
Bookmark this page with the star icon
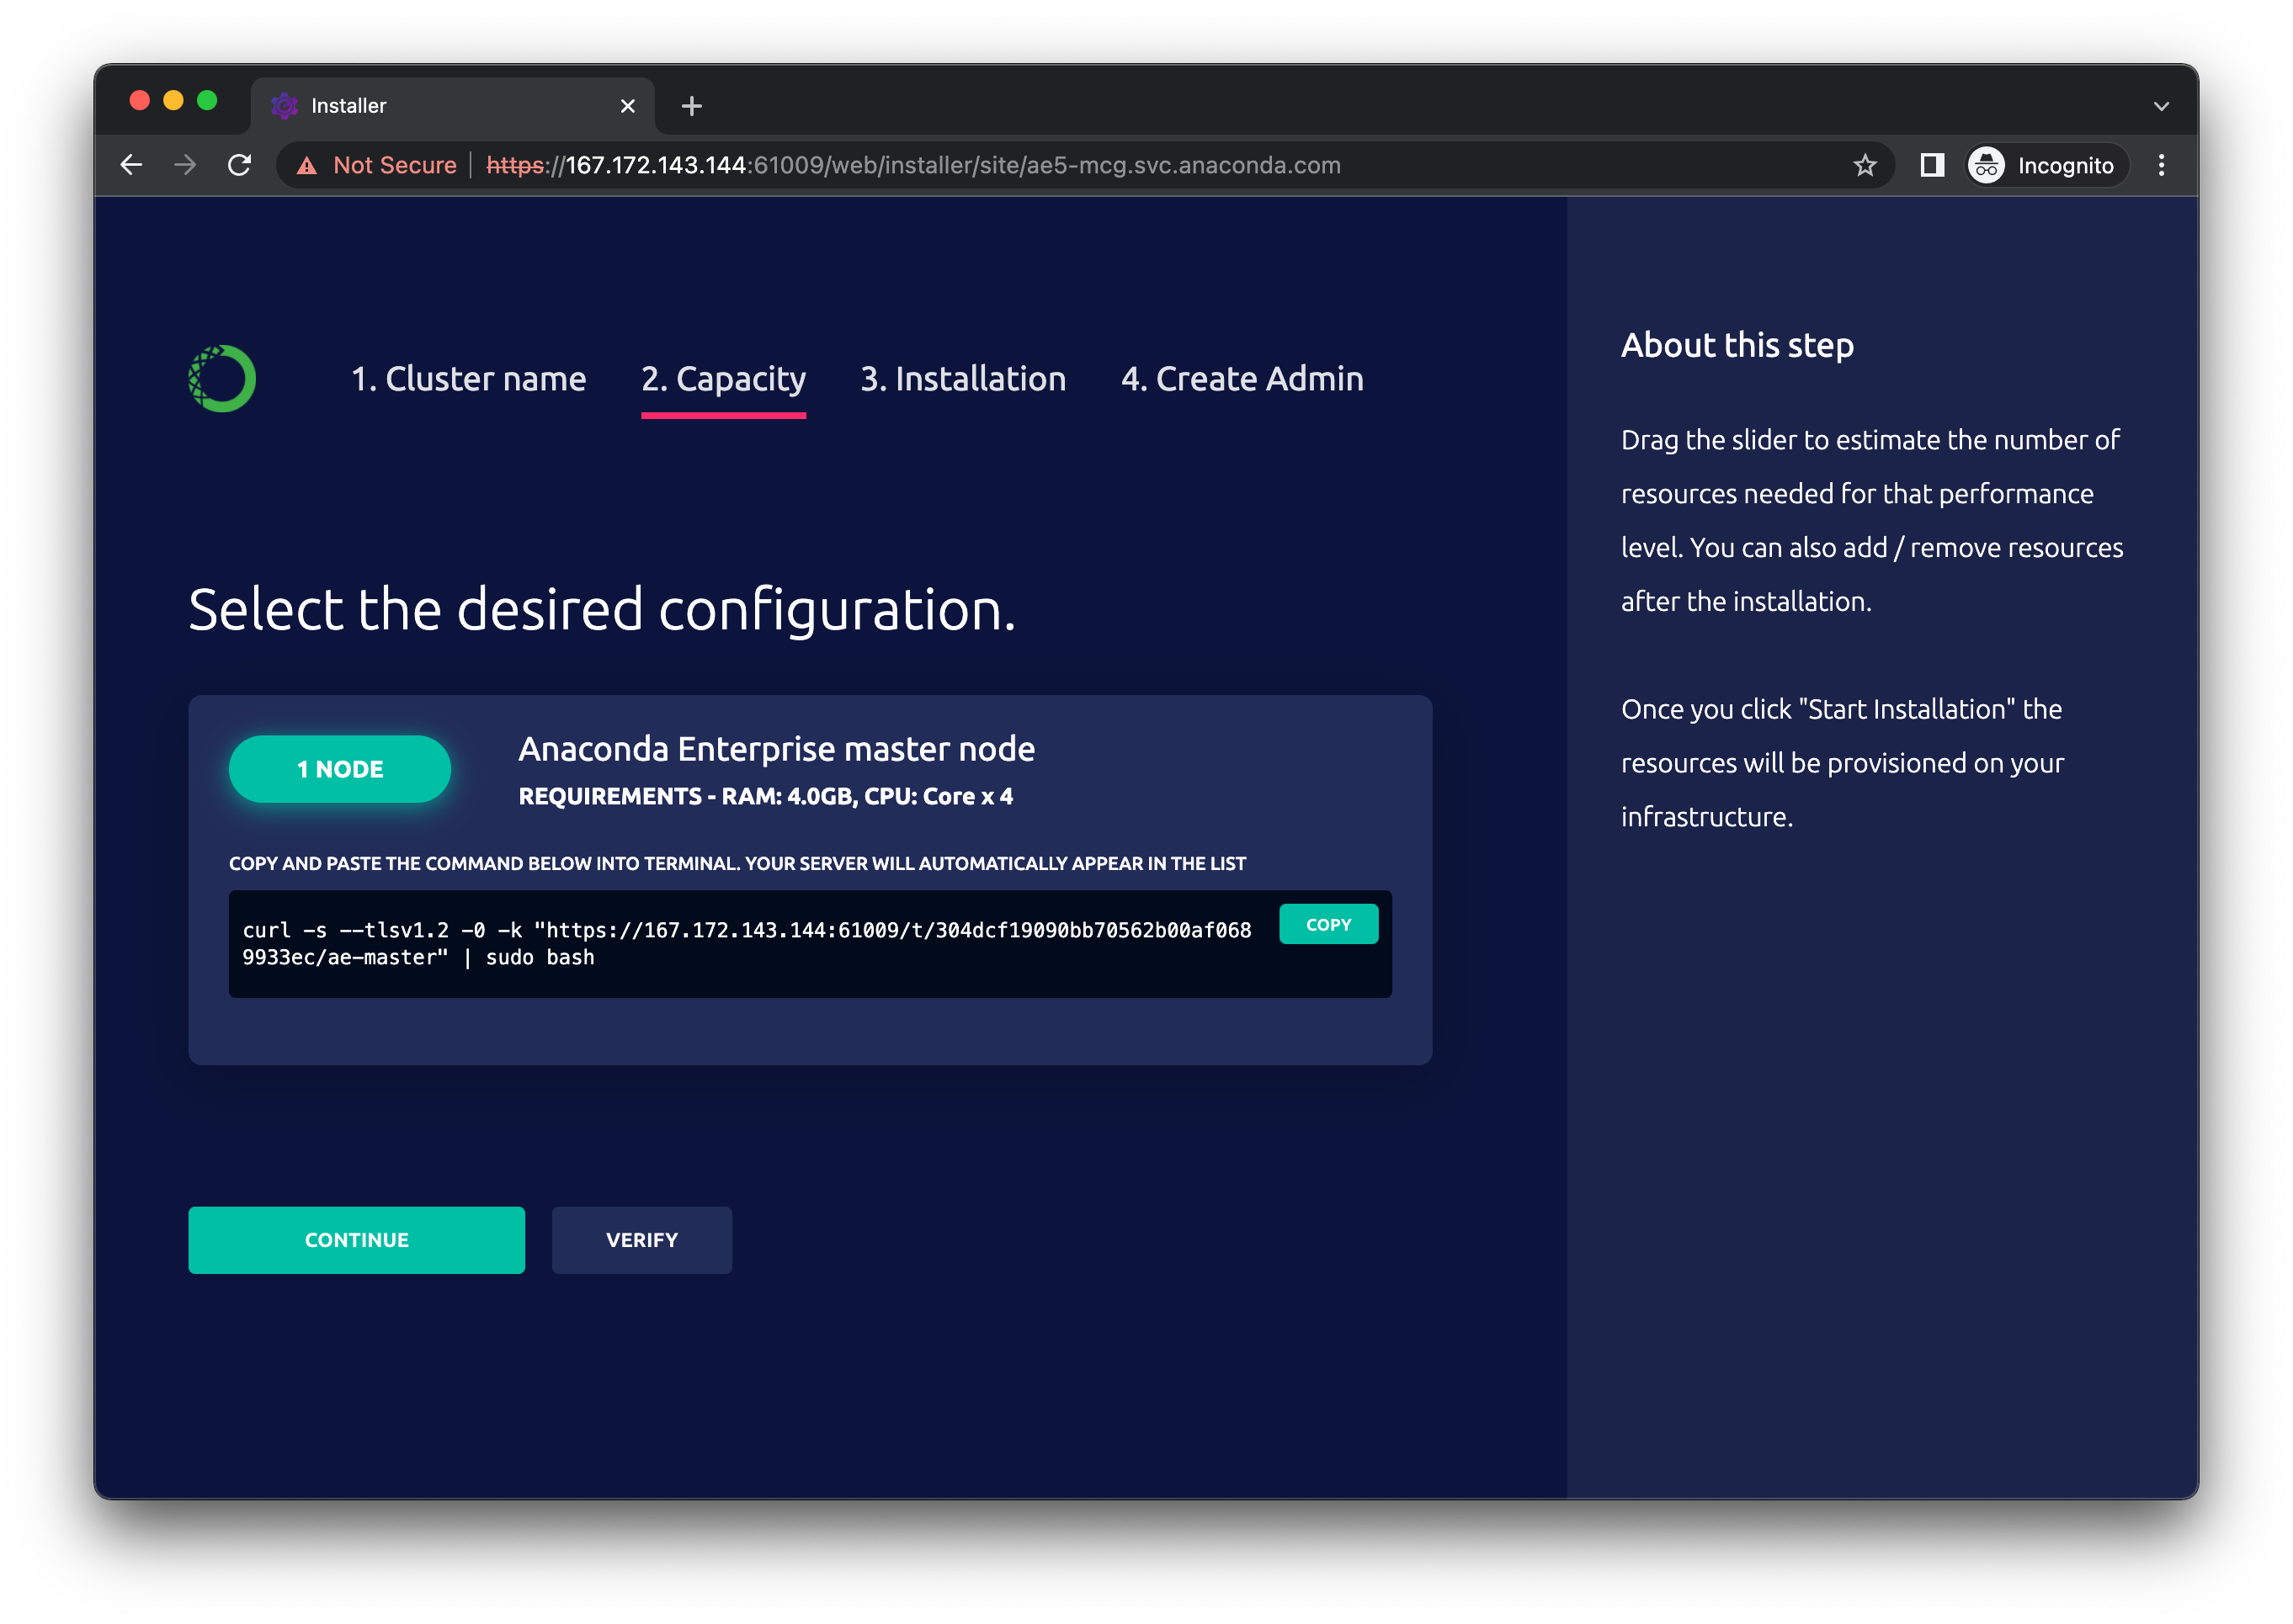[1864, 165]
